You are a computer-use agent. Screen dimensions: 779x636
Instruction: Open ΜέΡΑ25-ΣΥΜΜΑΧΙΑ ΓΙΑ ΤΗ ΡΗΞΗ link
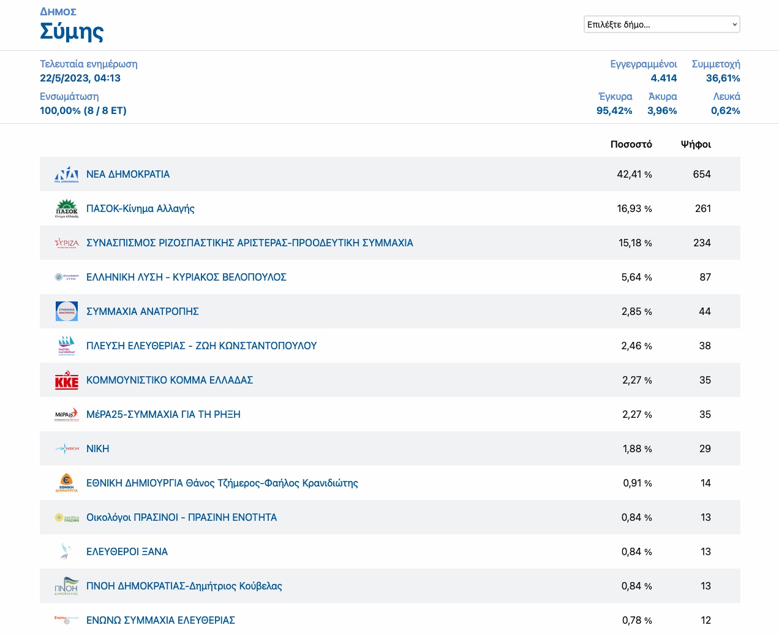click(164, 414)
